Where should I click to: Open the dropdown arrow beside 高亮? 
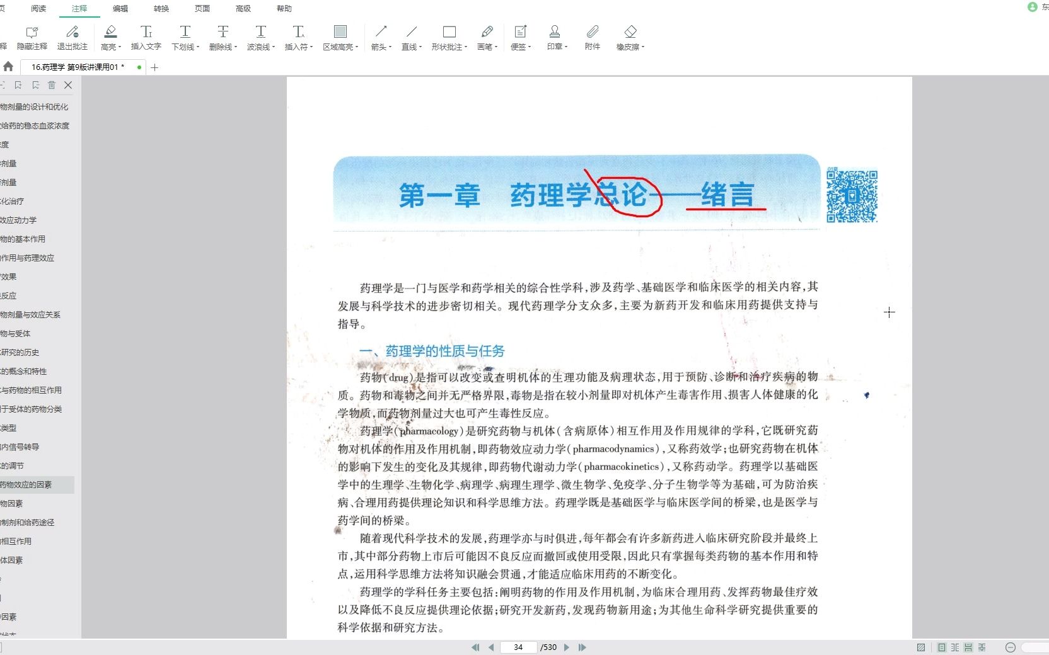120,47
